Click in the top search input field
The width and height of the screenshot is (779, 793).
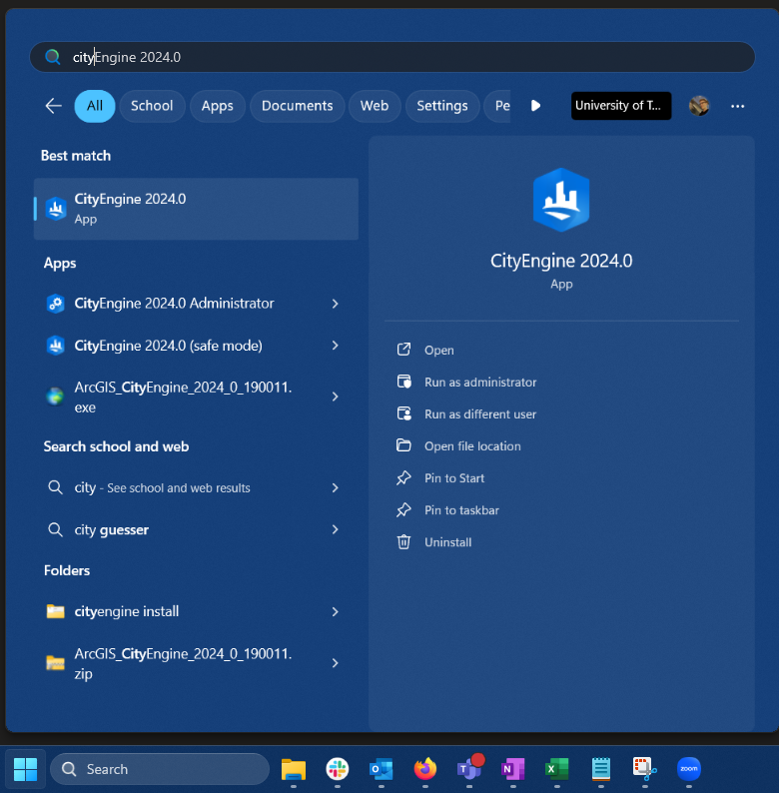392,57
